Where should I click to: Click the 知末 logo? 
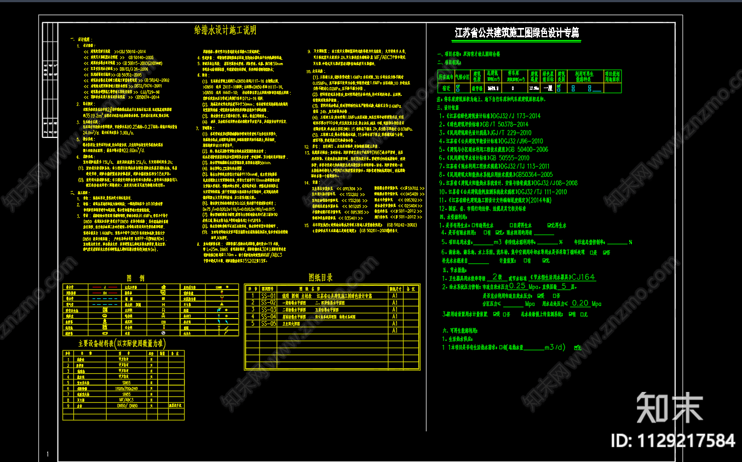[x=669, y=408]
